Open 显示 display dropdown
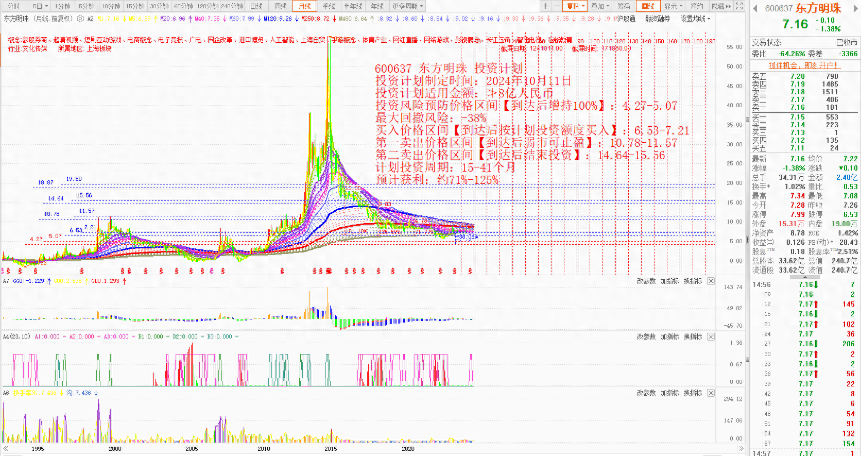 (x=673, y=6)
